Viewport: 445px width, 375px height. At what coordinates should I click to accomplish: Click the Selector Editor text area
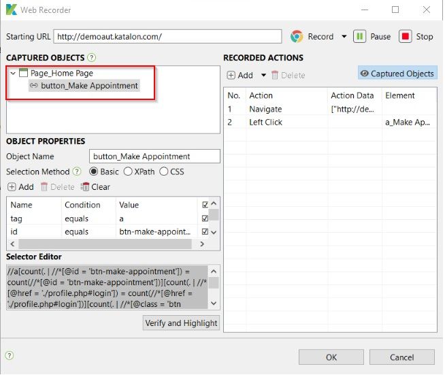(x=108, y=287)
